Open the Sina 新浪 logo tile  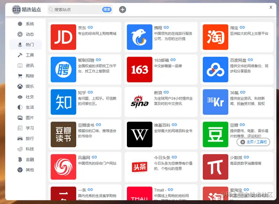[139, 102]
